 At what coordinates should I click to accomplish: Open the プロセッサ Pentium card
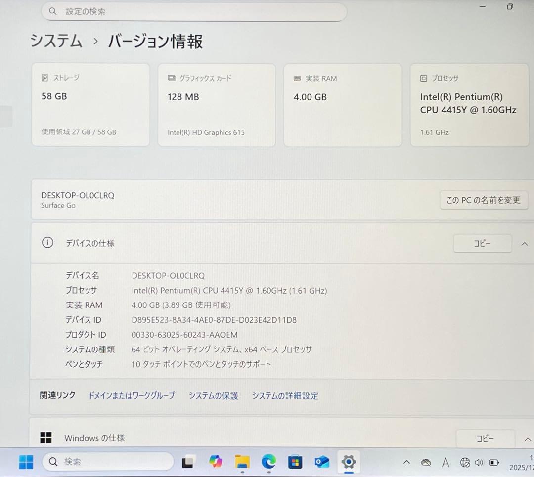point(470,105)
